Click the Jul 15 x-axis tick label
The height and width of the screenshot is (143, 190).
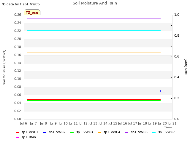click(x=113, y=123)
